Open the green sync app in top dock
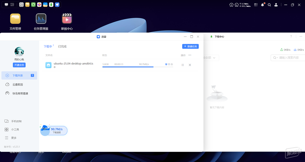This screenshot has width=305, height=162. point(33,5)
